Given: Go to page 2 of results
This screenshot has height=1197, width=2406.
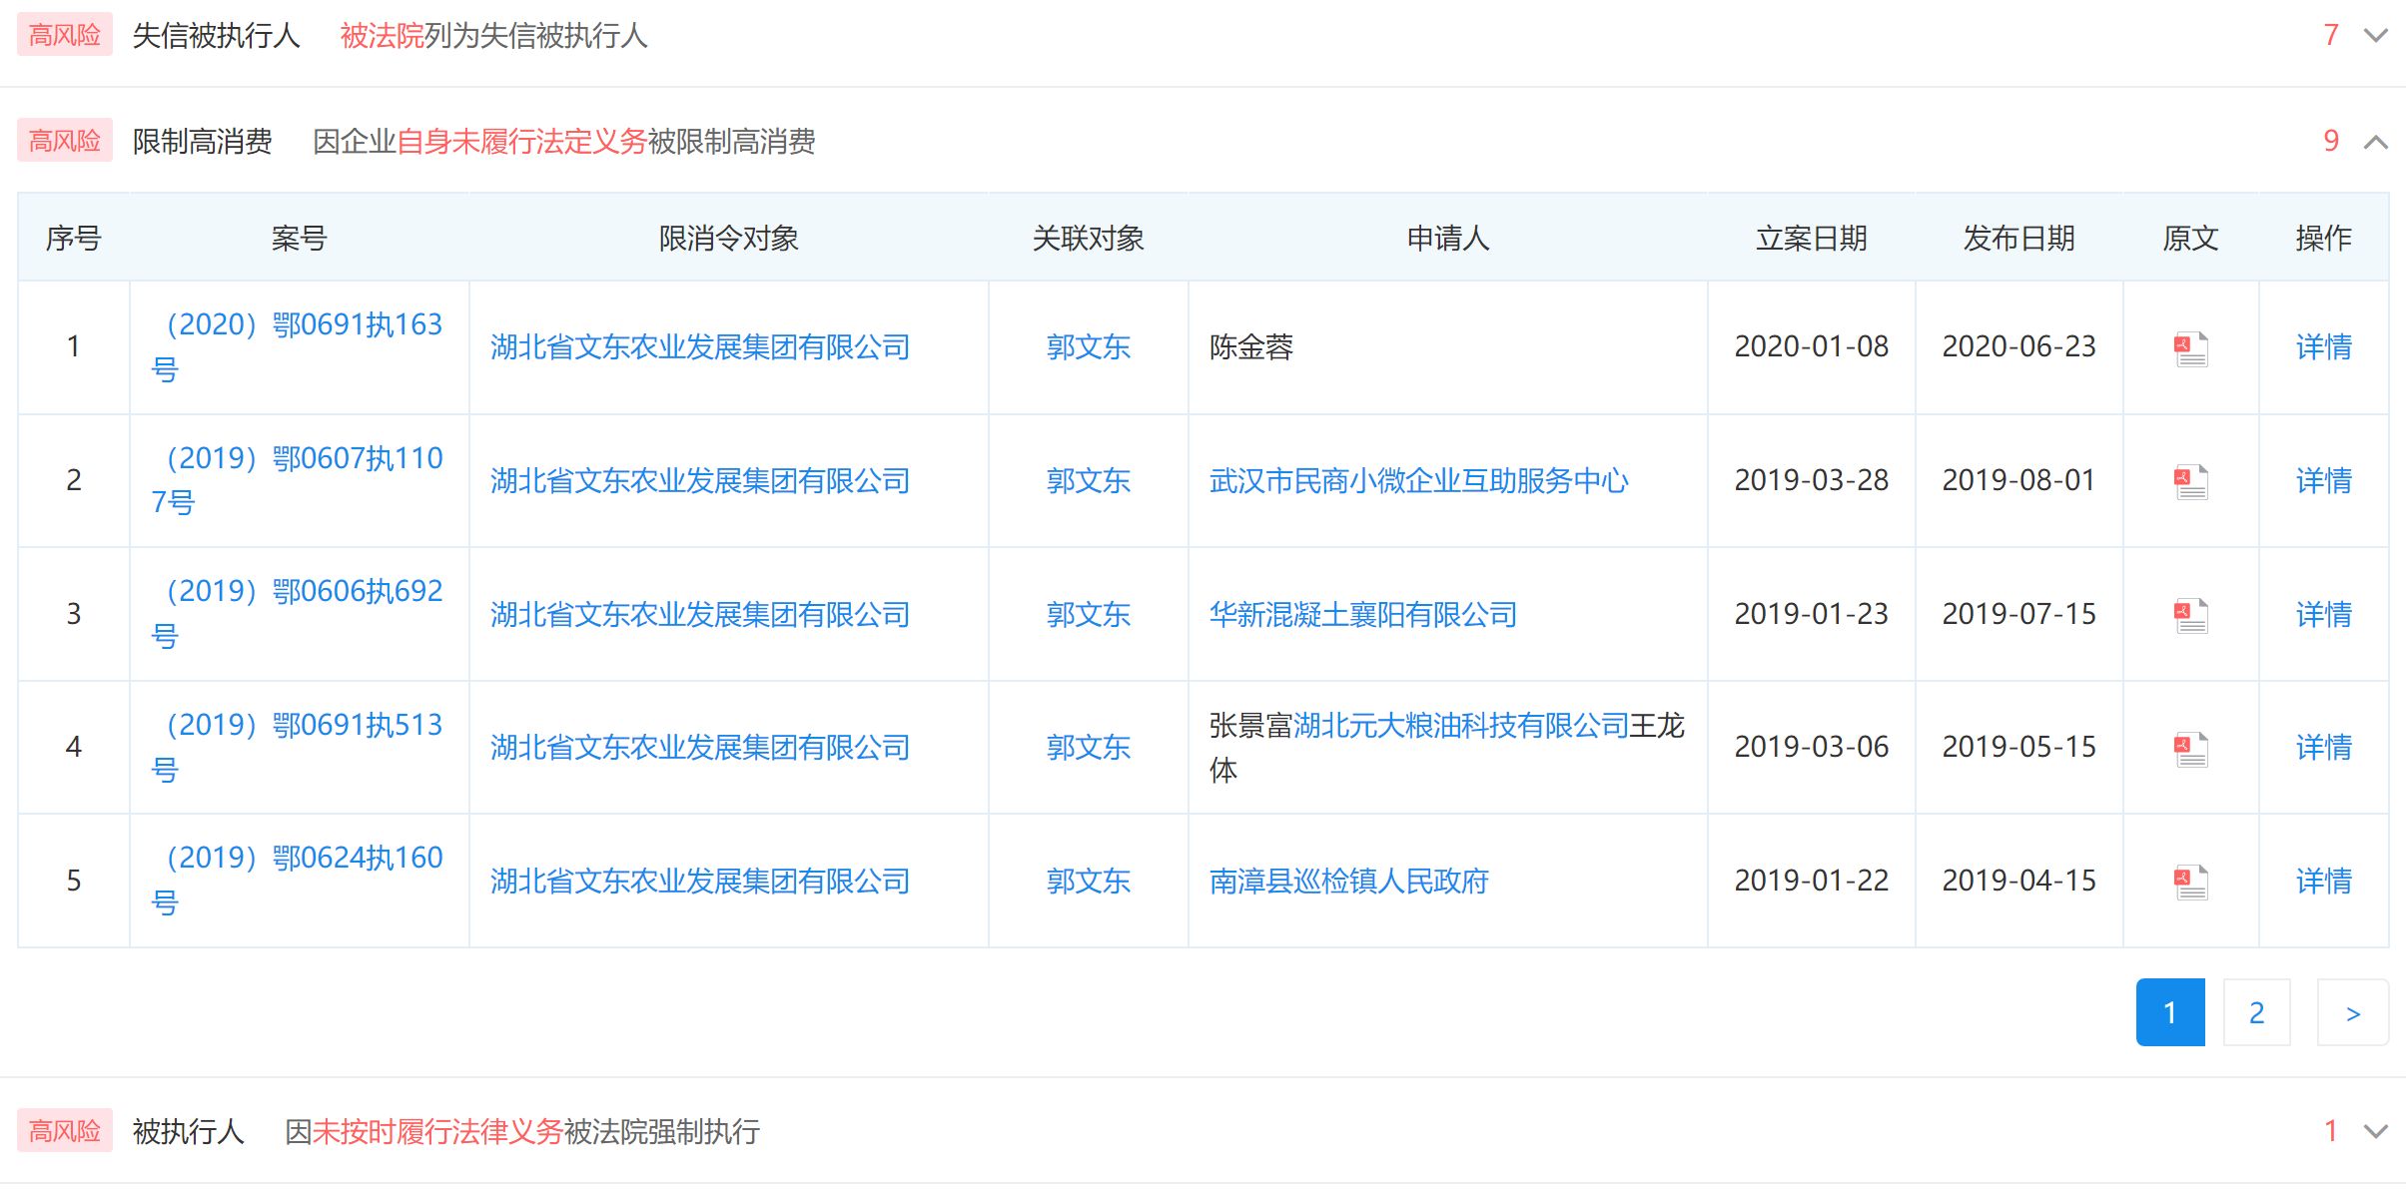Looking at the screenshot, I should 2256,1012.
